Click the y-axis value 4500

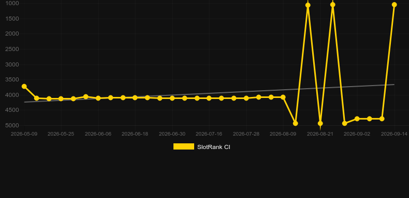pyautogui.click(x=12, y=110)
